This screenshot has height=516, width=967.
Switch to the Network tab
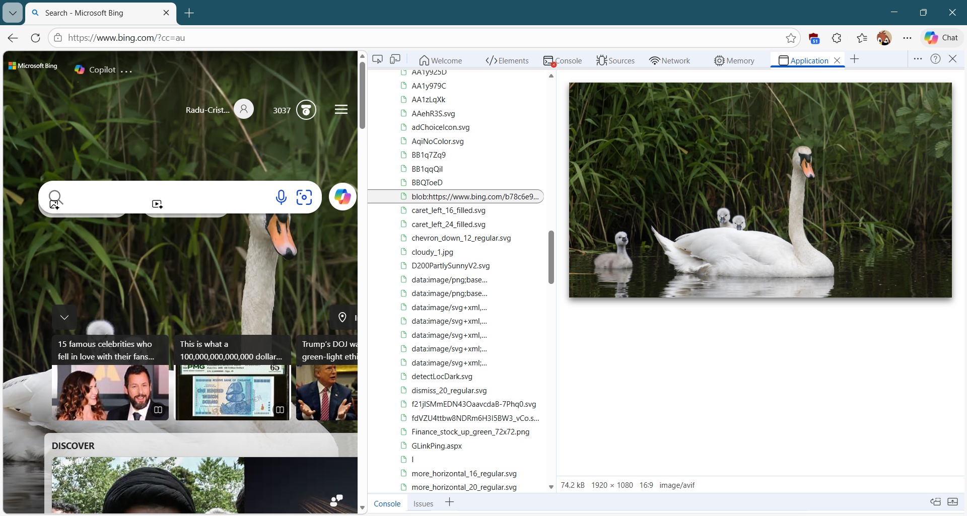coord(669,60)
